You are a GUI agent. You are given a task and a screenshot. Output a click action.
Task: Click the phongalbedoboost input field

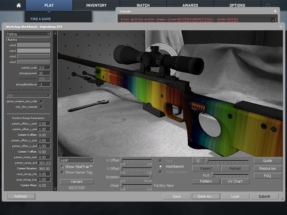point(44,85)
